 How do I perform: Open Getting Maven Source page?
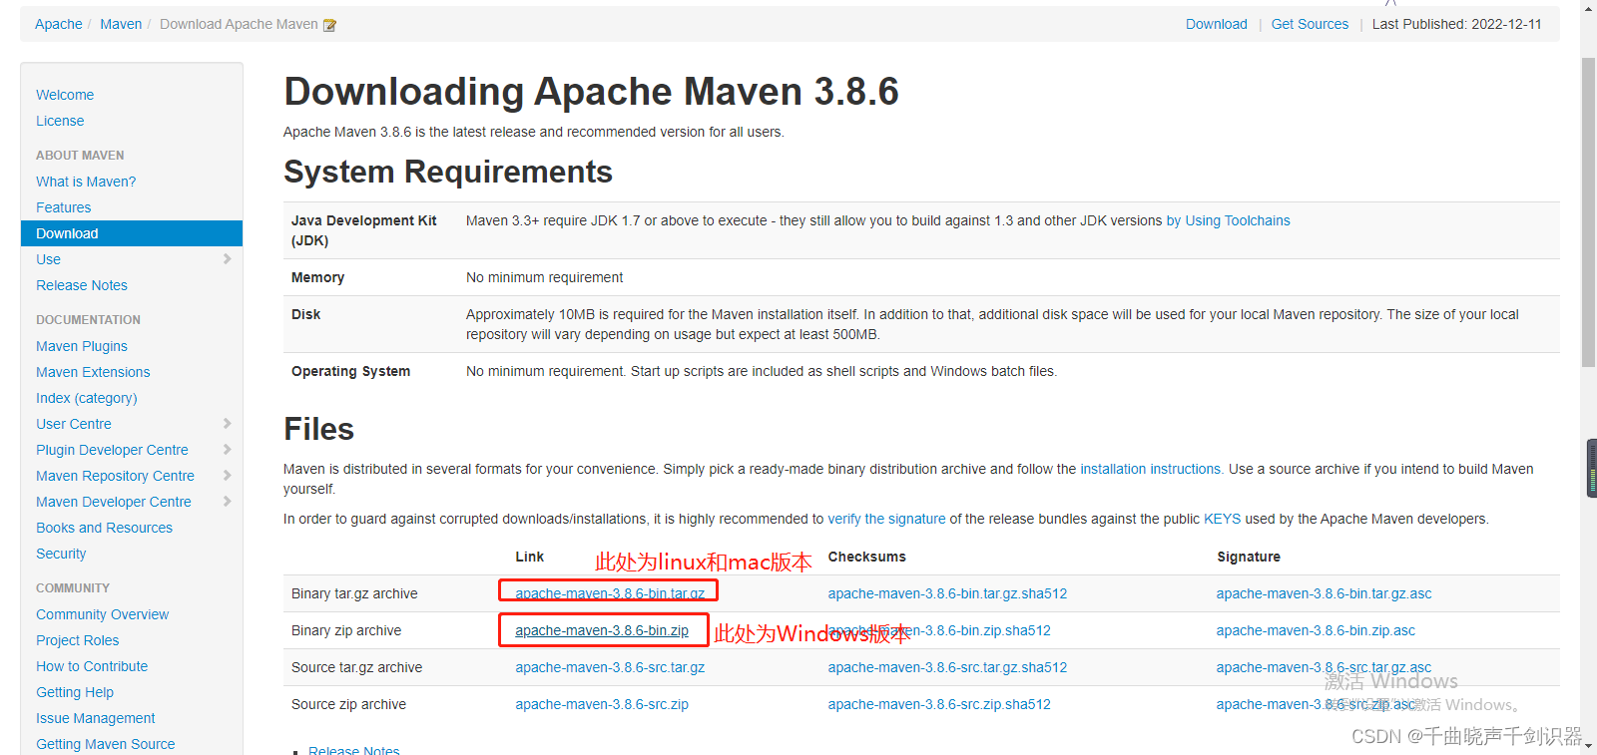pyautogui.click(x=105, y=744)
